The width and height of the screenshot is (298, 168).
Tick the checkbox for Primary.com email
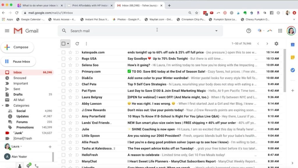[x=63, y=71]
